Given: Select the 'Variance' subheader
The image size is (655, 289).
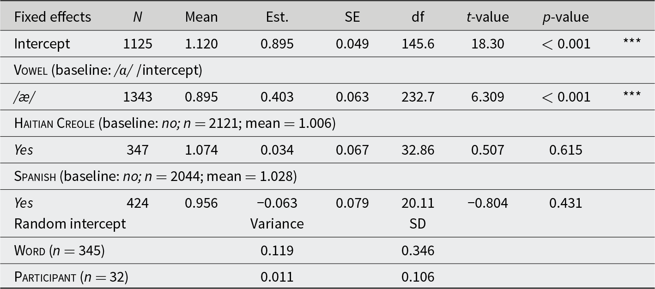Looking at the screenshot, I should (x=277, y=223).
